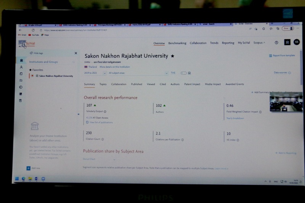Expand the All subject areas dropdown
The width and height of the screenshot is (305, 203).
point(138,73)
